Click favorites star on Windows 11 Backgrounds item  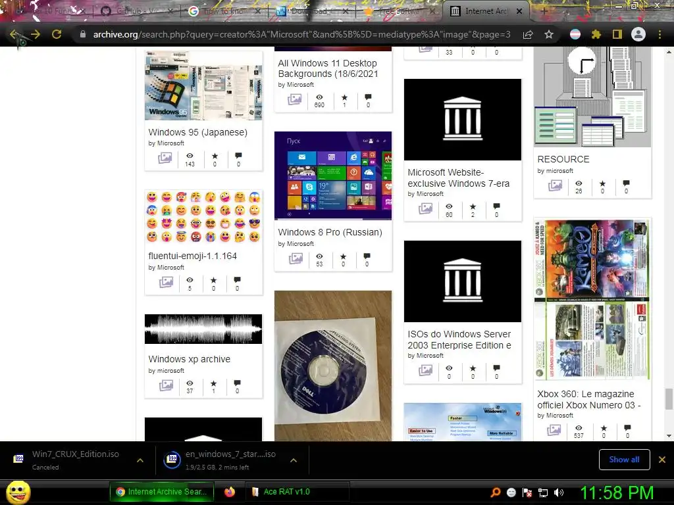point(344,97)
